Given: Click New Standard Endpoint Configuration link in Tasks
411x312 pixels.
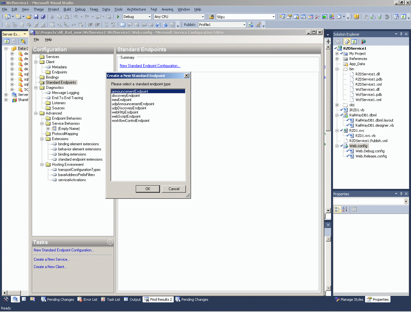Looking at the screenshot, I should click(64, 250).
